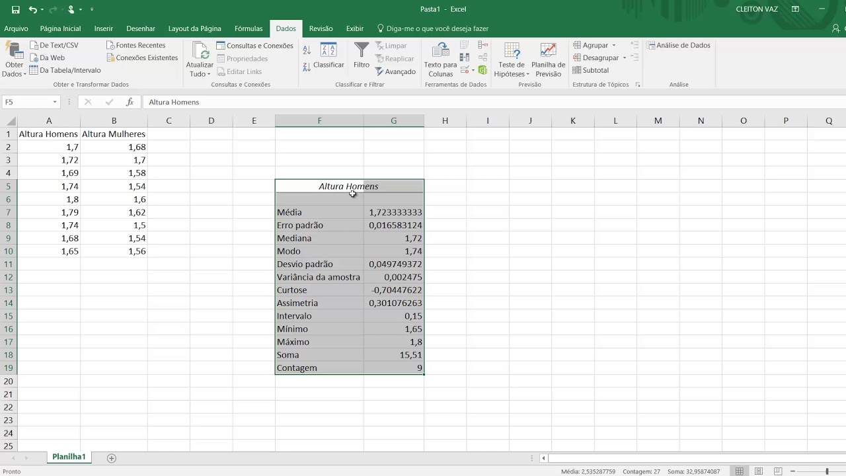
Task: Open Teste de Hipóteses menu
Action: point(512,59)
